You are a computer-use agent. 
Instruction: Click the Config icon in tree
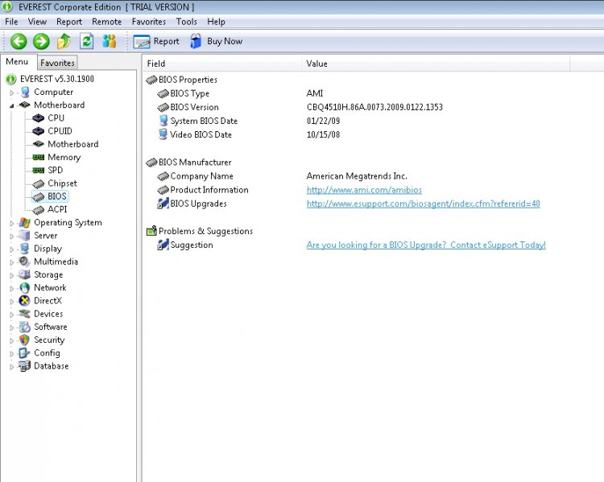point(25,353)
